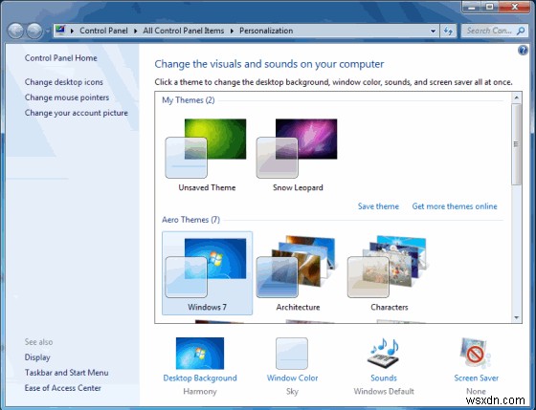This screenshot has height=410, width=536.
Task: Go back with the Back arrow button
Action: click(x=15, y=31)
